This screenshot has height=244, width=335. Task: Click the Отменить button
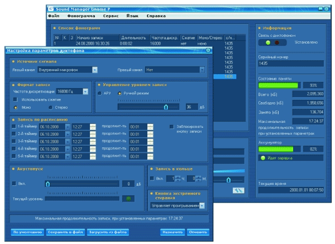pyautogui.click(x=198, y=232)
